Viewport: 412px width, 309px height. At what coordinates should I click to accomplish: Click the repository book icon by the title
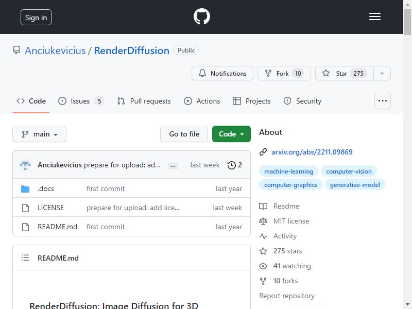click(x=16, y=50)
